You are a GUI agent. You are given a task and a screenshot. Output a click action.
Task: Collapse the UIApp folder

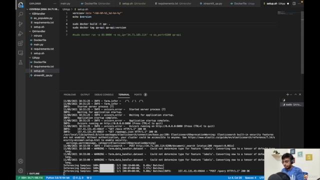[35, 58]
